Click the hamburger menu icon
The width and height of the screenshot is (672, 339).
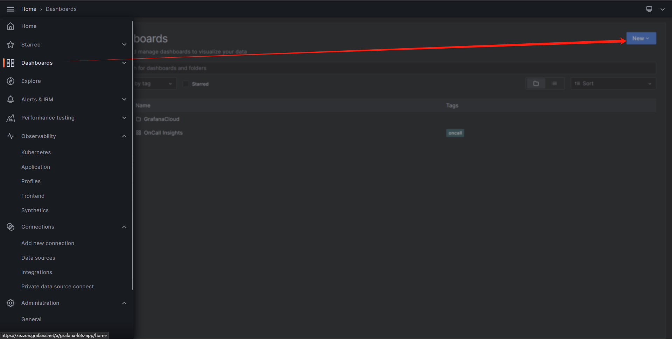pos(10,9)
